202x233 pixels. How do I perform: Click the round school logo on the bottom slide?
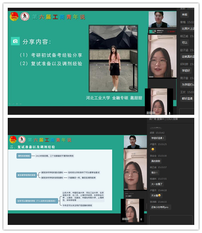coord(22,139)
